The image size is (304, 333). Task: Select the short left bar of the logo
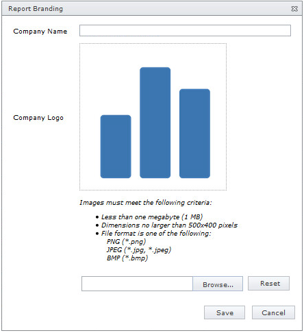tap(116, 147)
